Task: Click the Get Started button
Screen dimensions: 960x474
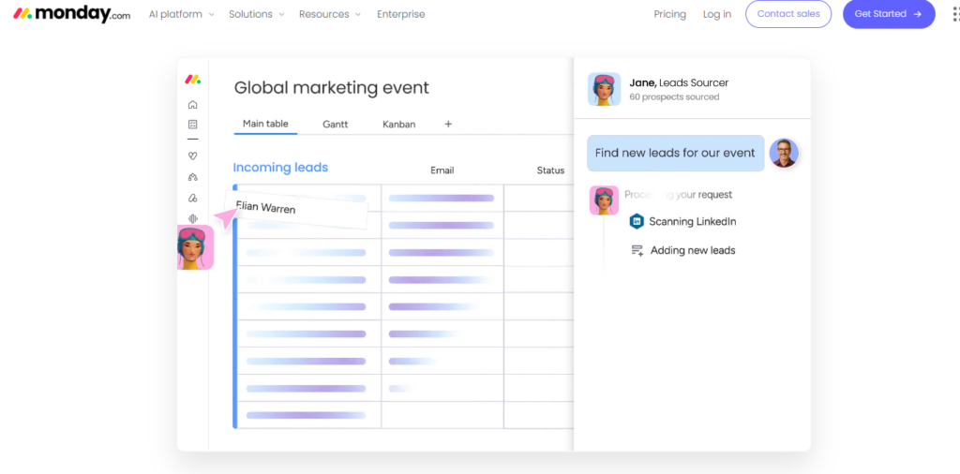Action: 889,14
